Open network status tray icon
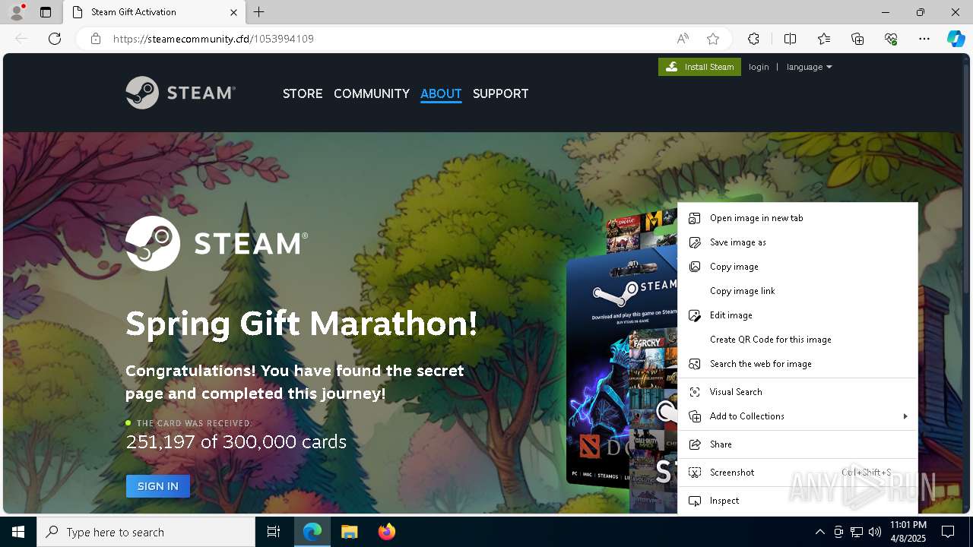973x547 pixels. [857, 532]
